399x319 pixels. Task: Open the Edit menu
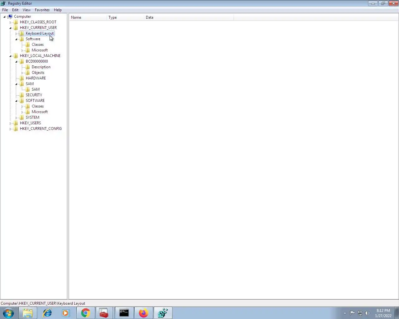tap(15, 10)
